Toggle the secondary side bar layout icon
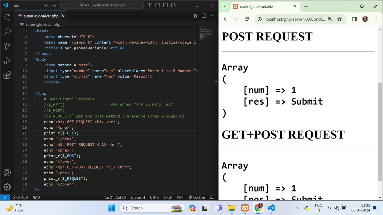 166,5
